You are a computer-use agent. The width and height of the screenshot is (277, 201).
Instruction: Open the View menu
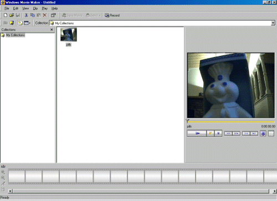25,8
